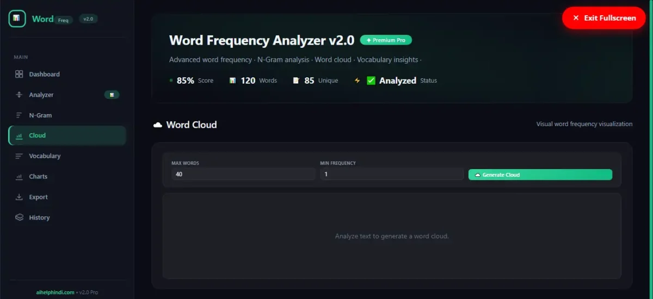Open the Vocabulary section
This screenshot has width=653, height=299.
tap(67, 156)
